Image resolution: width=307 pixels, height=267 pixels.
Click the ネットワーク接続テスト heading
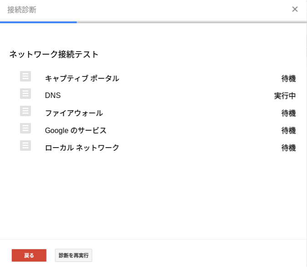54,54
